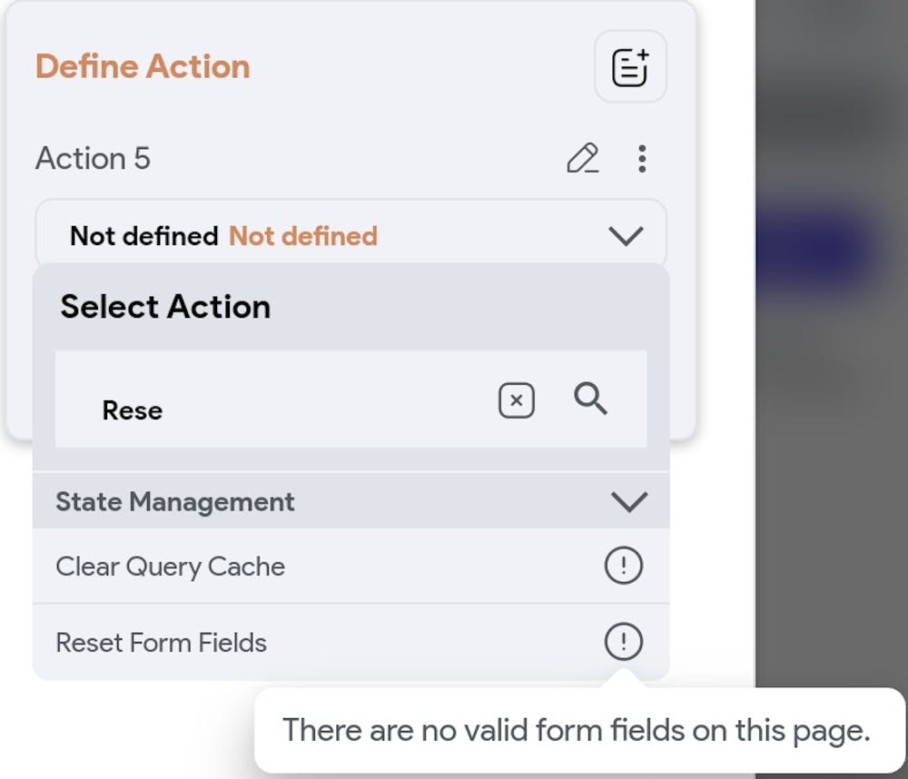Viewport: 908px width, 779px height.
Task: Open the three-dot menu for Action 5
Action: [x=642, y=159]
